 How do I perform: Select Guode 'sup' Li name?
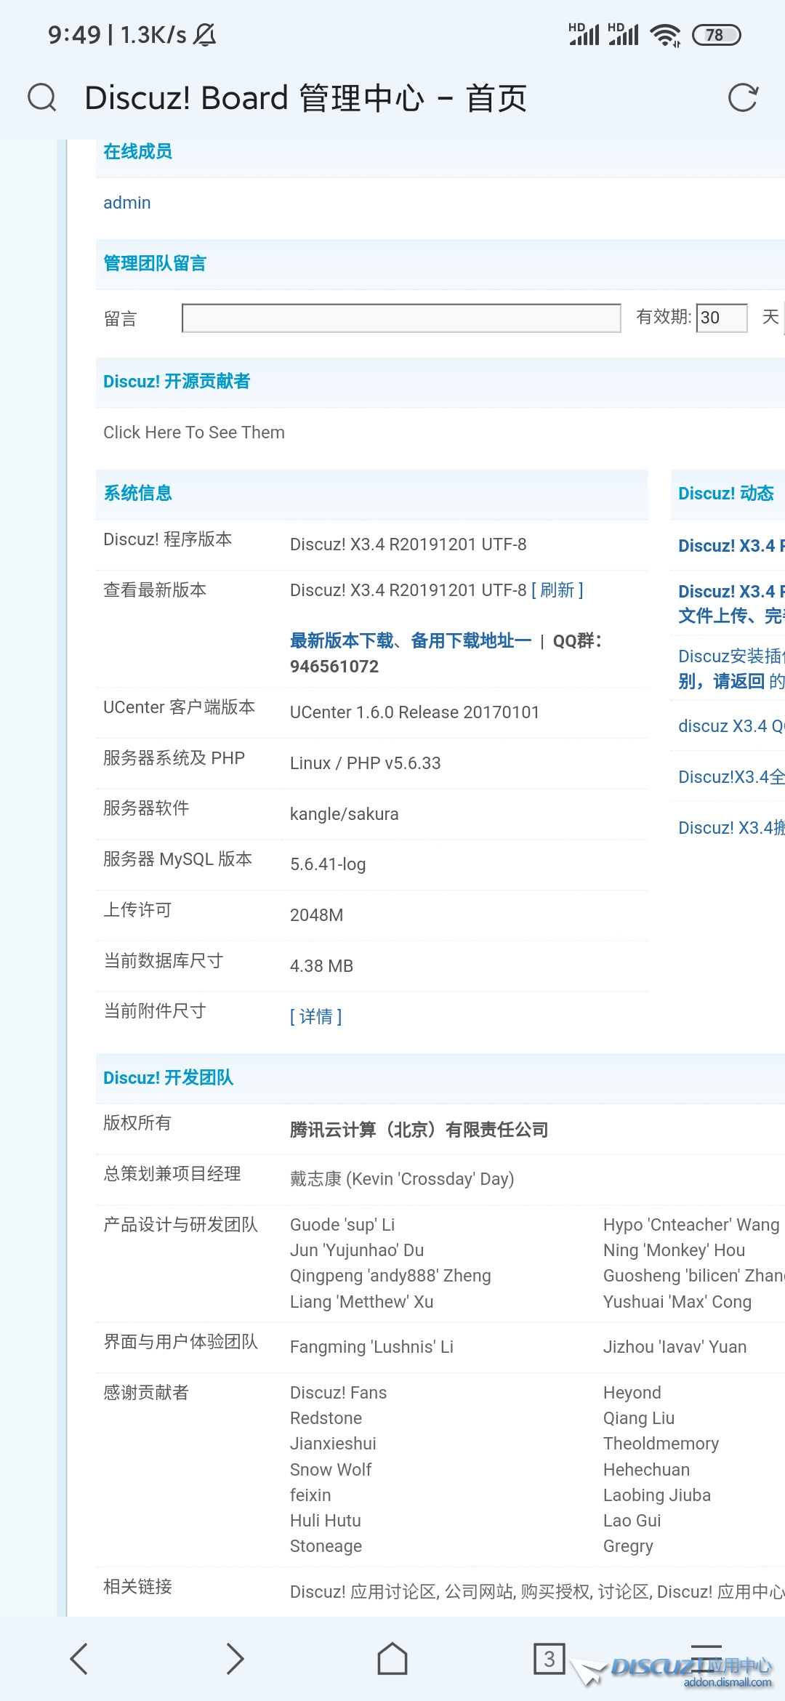[x=342, y=1225]
